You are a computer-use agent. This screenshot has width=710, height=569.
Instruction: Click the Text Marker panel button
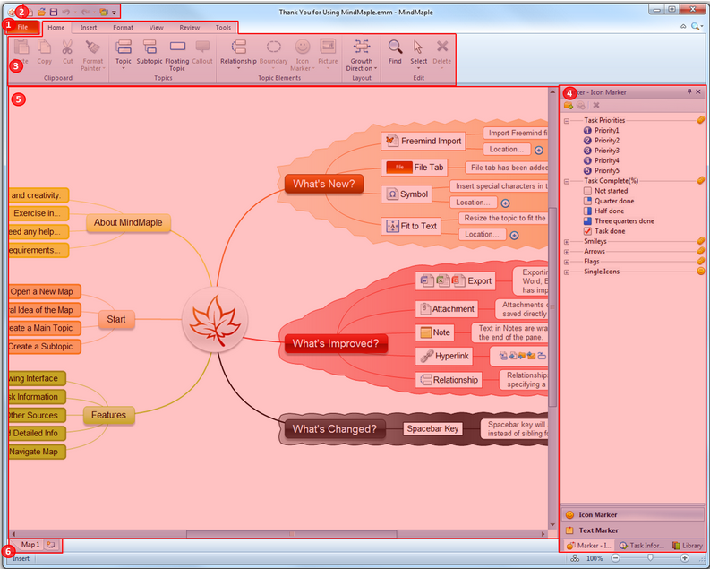click(633, 530)
